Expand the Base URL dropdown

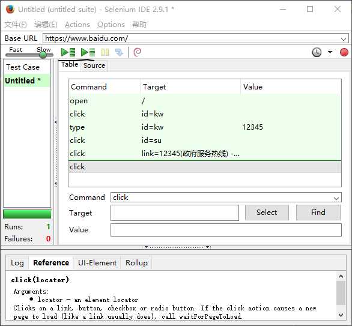tap(344, 39)
